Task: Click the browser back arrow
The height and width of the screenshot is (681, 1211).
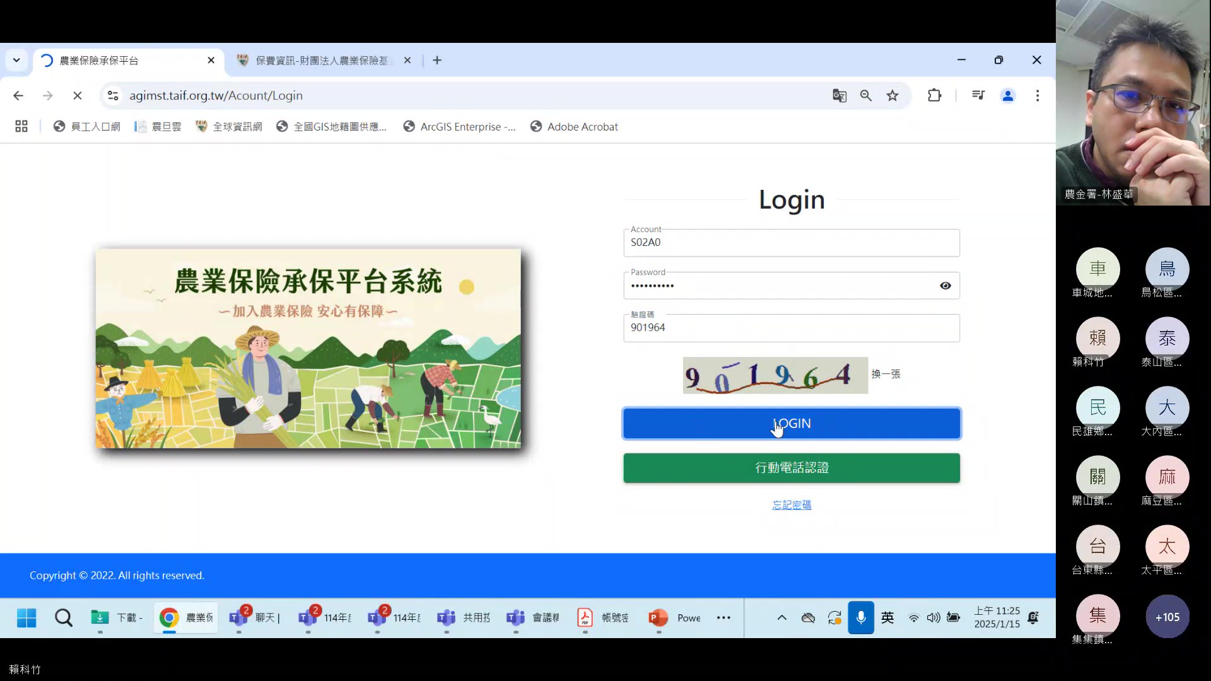Action: click(x=18, y=96)
